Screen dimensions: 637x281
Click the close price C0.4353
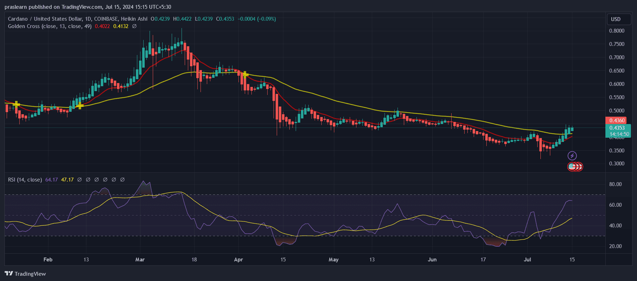point(225,19)
